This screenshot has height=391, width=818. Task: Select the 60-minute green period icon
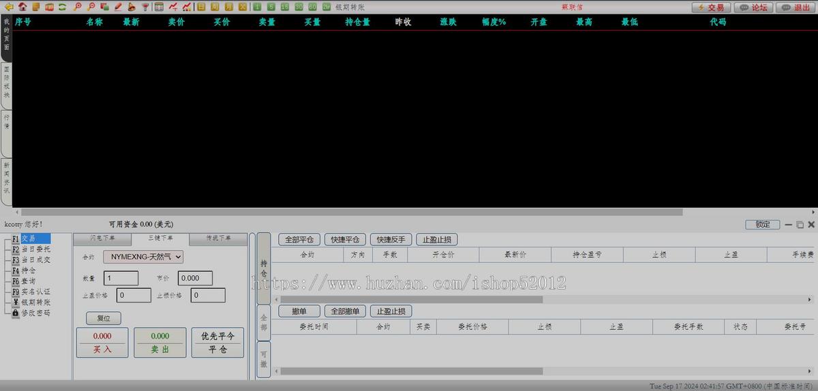click(x=312, y=7)
